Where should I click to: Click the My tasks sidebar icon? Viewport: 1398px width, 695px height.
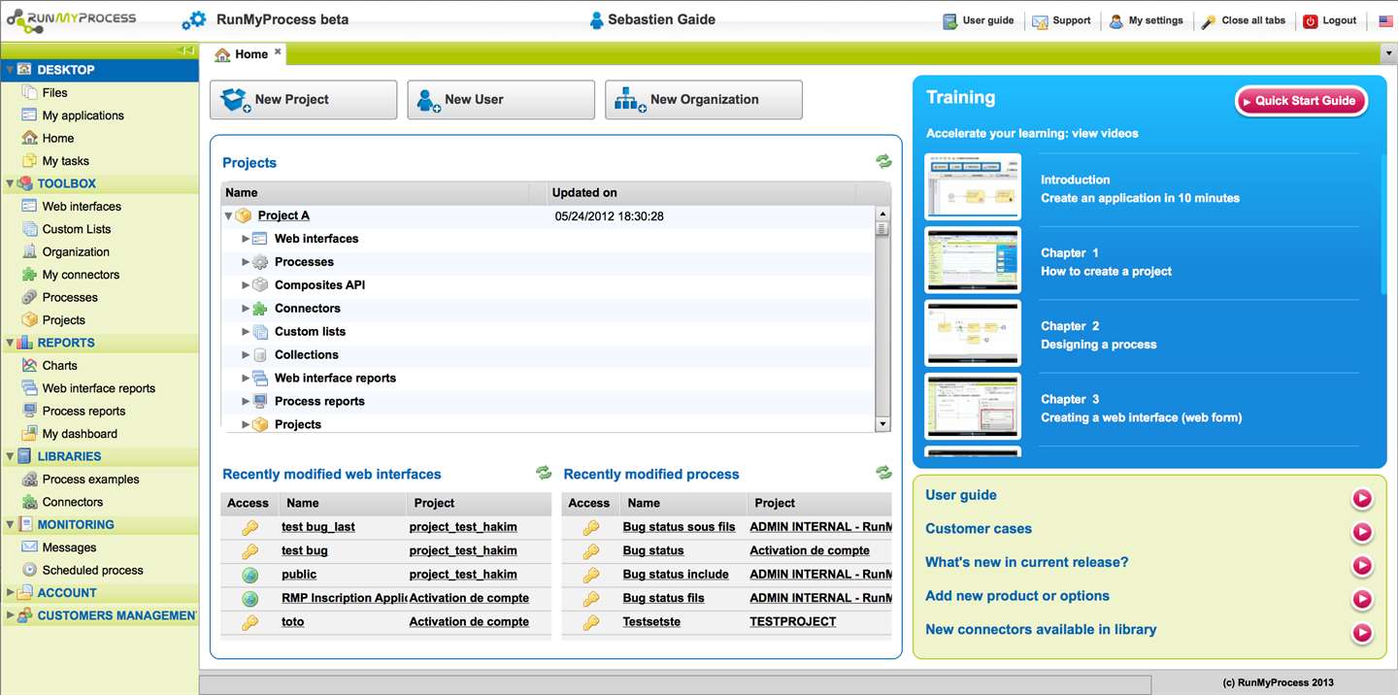(29, 161)
